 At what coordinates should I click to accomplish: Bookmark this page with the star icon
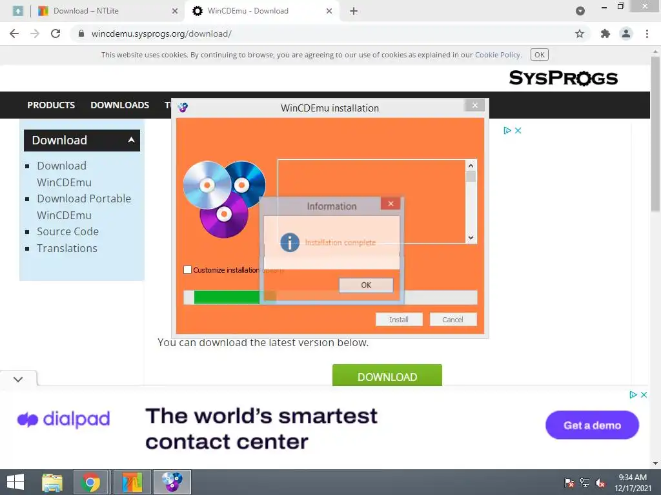pyautogui.click(x=580, y=34)
